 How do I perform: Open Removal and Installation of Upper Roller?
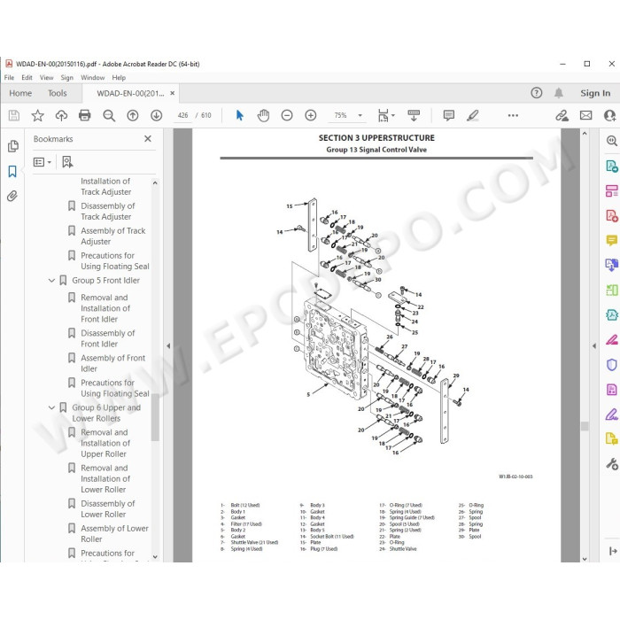[x=104, y=443]
